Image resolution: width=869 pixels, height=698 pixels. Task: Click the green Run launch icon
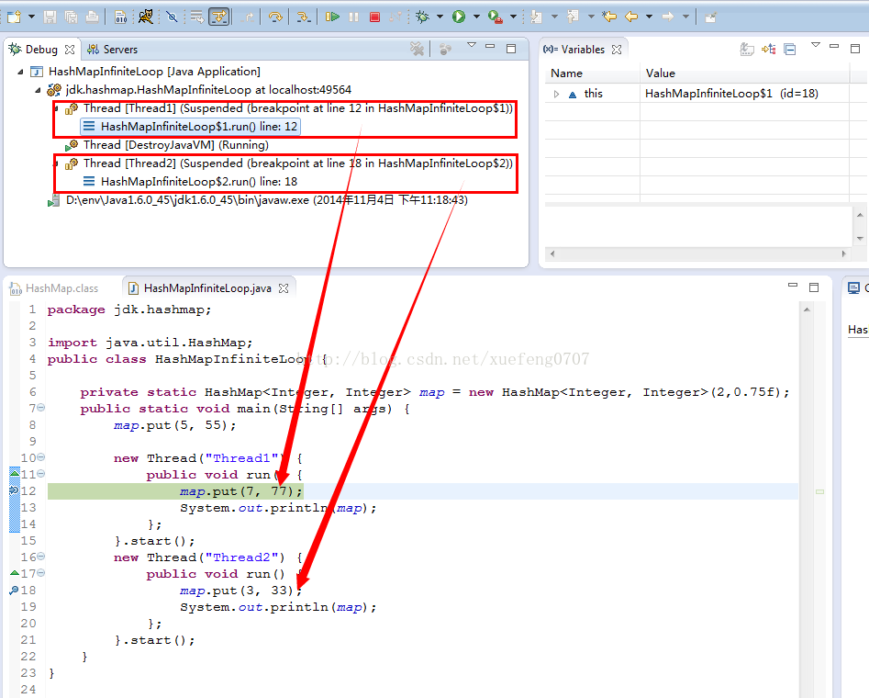[458, 17]
